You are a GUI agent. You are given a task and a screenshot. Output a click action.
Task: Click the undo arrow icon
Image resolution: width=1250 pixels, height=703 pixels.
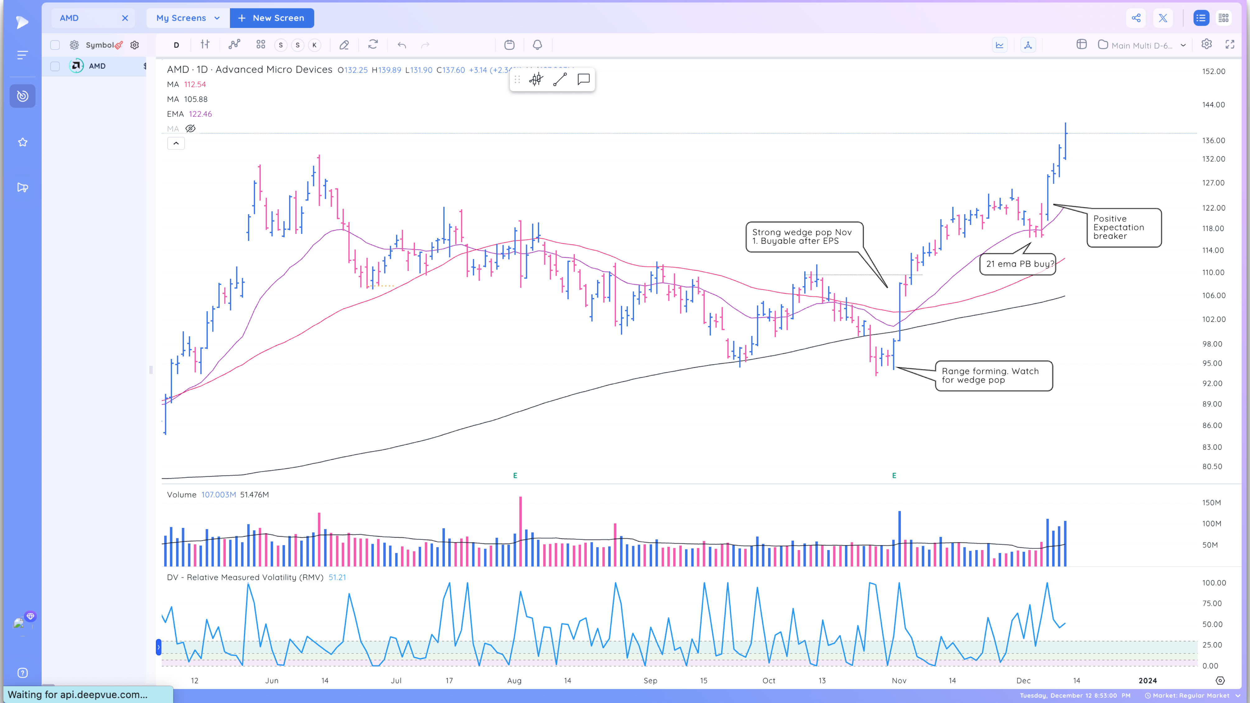coord(402,45)
